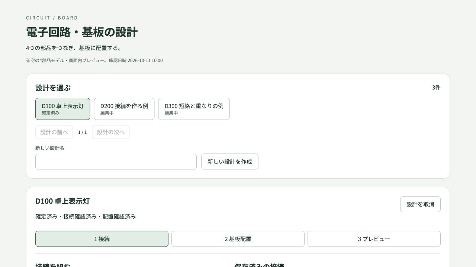The width and height of the screenshot is (476, 267).
Task: Switch to the 3 プレビュー tab
Action: click(x=374, y=239)
